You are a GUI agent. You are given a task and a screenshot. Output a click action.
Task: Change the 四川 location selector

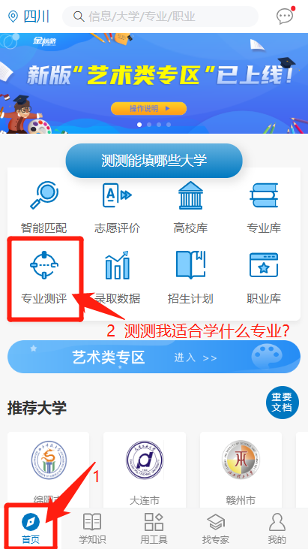coord(28,17)
